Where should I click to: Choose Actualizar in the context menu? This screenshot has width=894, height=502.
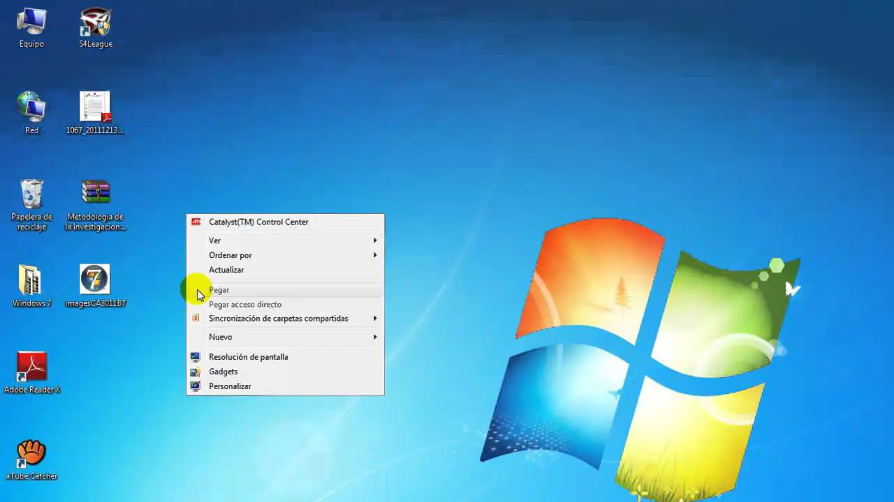coord(285,270)
